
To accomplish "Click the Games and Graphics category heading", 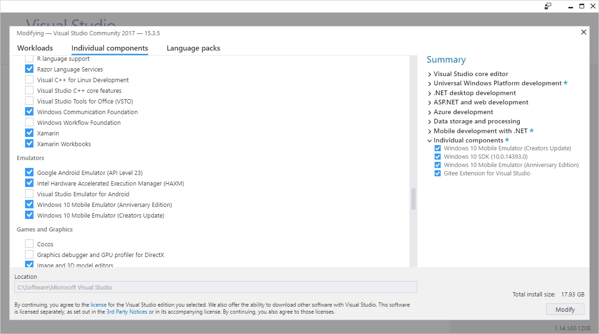I will click(x=45, y=230).
